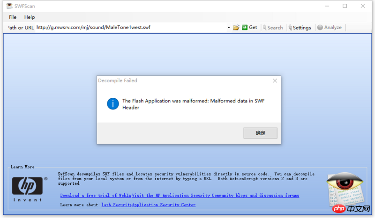Click the malformed SWF Header message text
The width and height of the screenshot is (375, 218).
point(193,104)
